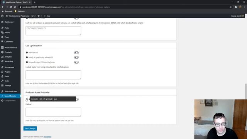Screen dimensions: 247x139
Task: Save Changes button
Action: tap(30, 129)
